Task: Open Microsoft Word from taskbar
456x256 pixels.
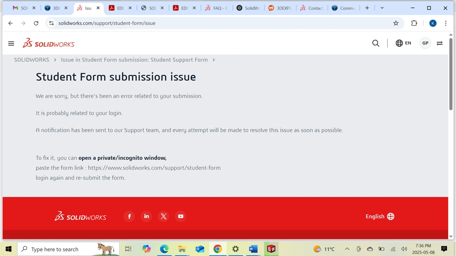Action: (x=253, y=249)
